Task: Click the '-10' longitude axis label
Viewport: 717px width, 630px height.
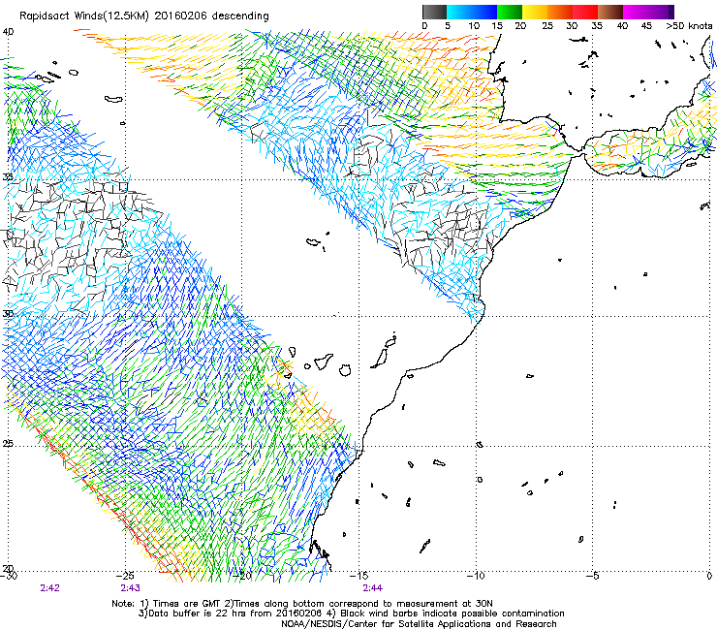Action: click(476, 576)
